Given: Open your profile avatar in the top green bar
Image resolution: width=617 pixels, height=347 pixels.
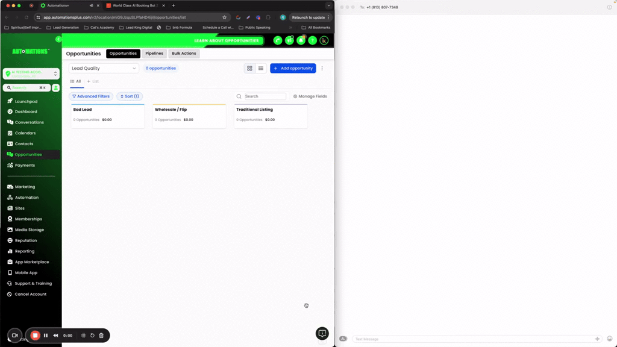Looking at the screenshot, I should [324, 40].
